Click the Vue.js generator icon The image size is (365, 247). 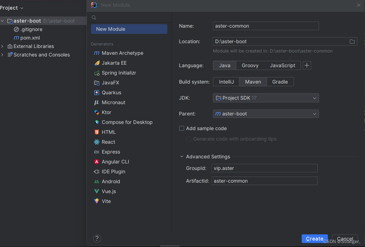pos(97,191)
